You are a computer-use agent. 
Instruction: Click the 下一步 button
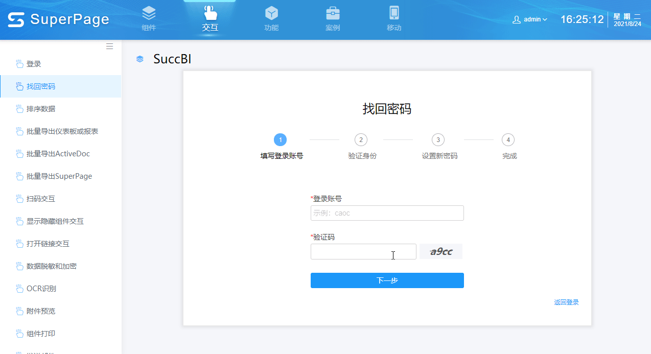pyautogui.click(x=387, y=280)
